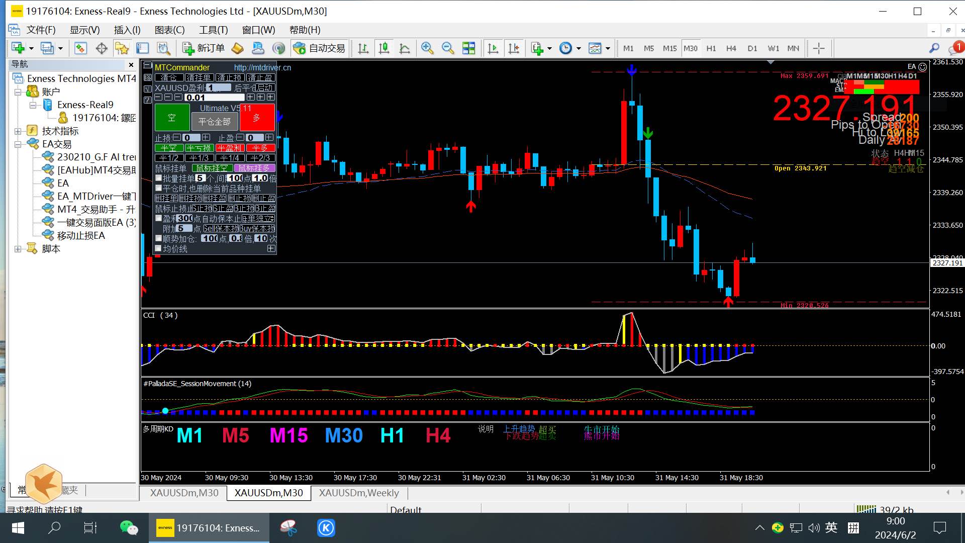Click the green 空 sell button
This screenshot has width=965, height=543.
pos(172,118)
